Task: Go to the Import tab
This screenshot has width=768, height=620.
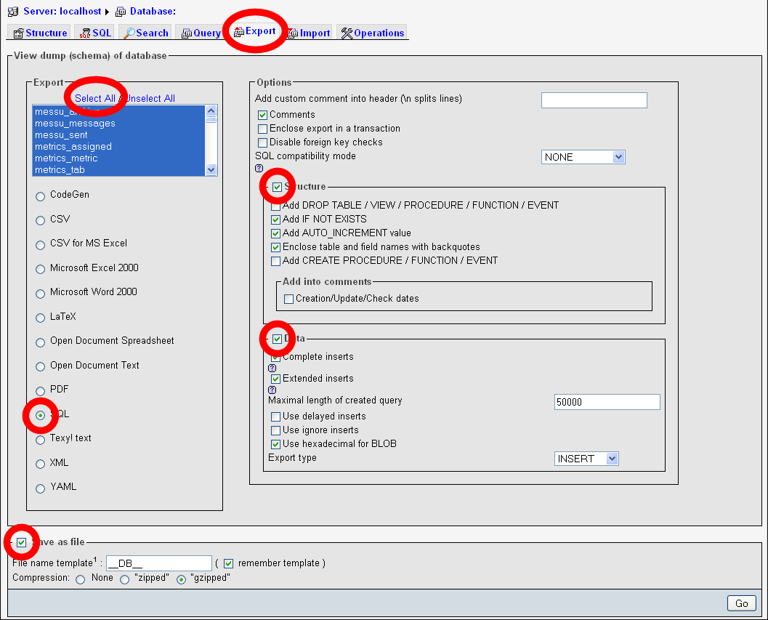Action: [x=309, y=33]
